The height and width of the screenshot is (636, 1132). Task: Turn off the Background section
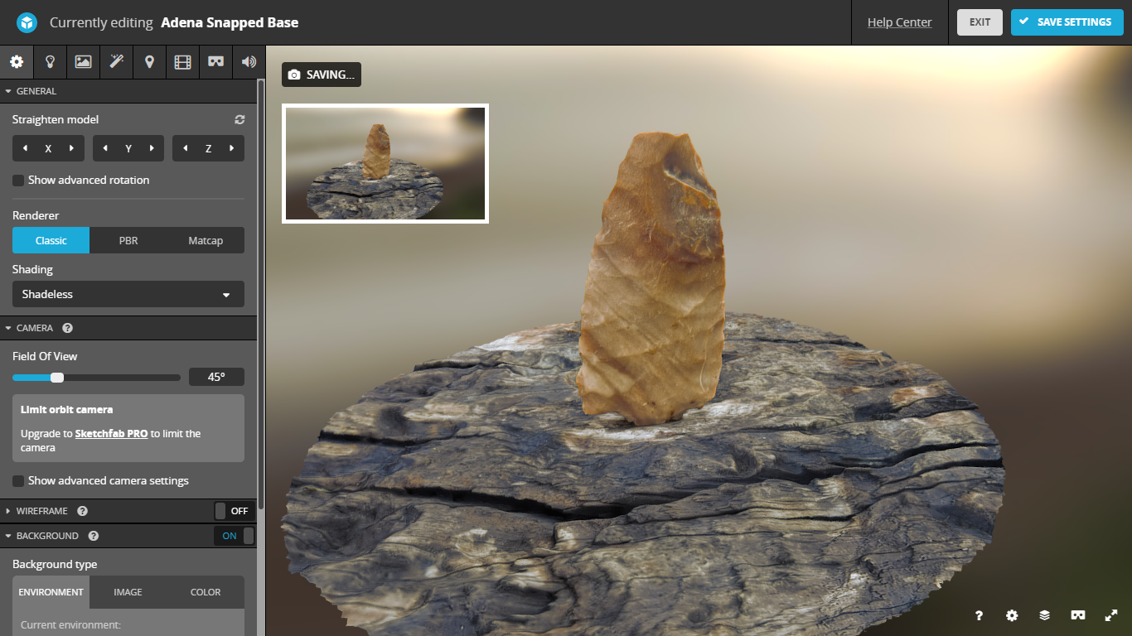coord(233,536)
